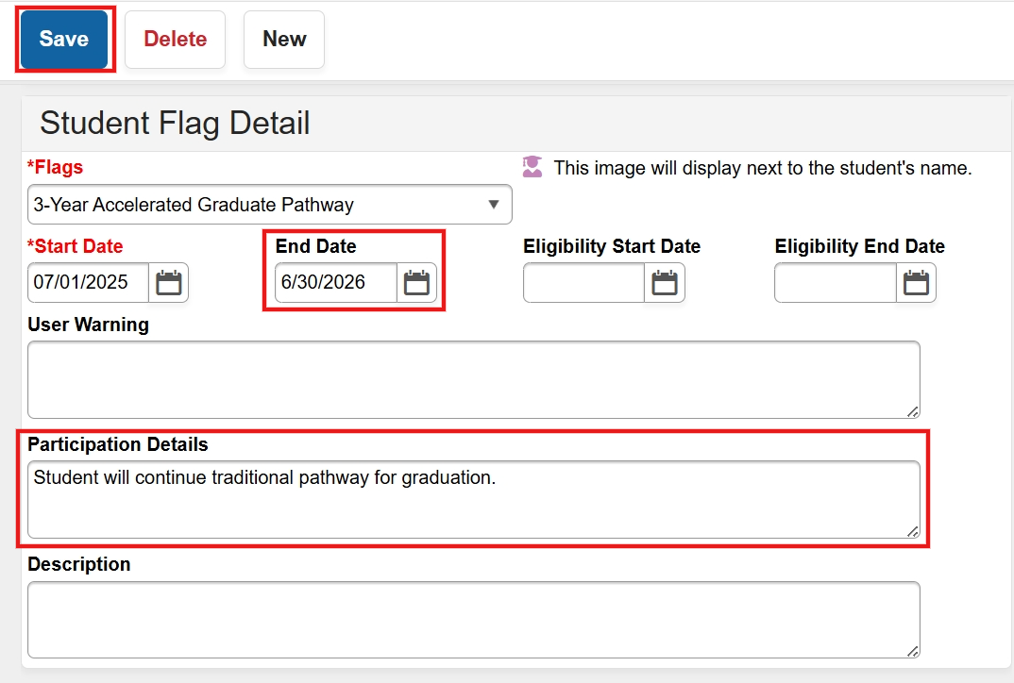The image size is (1014, 683).
Task: Create a New student flag
Action: coord(283,39)
